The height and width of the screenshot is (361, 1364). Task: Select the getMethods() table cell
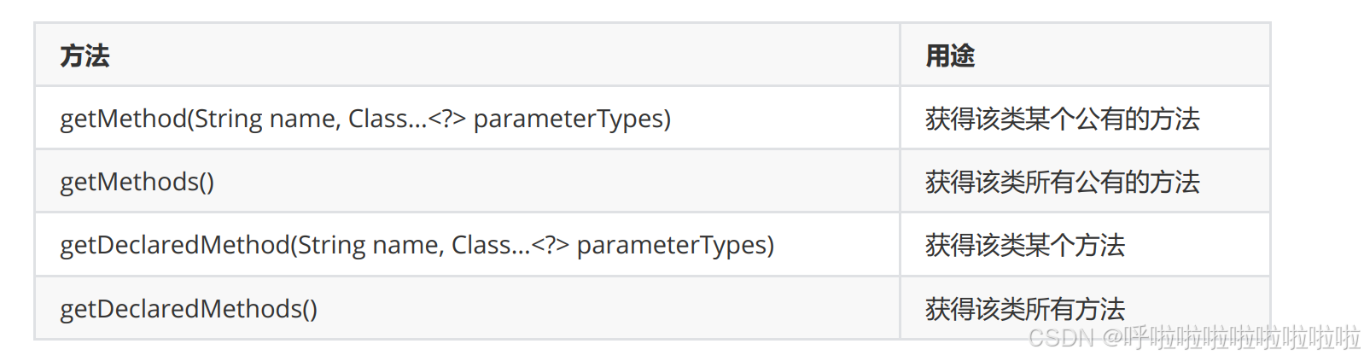pyautogui.click(x=137, y=182)
